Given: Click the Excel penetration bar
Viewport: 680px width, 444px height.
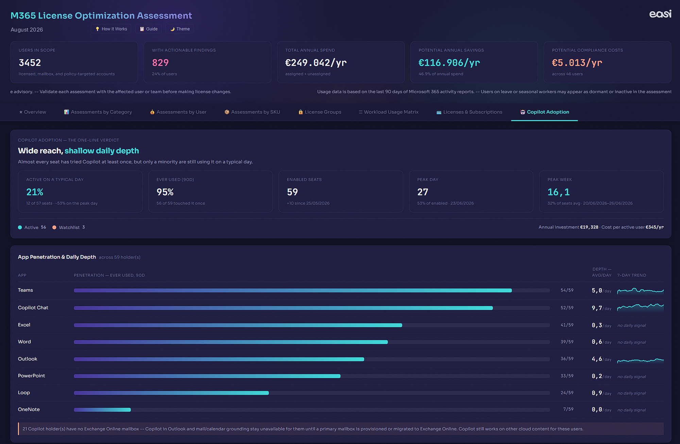Looking at the screenshot, I should click(312, 325).
